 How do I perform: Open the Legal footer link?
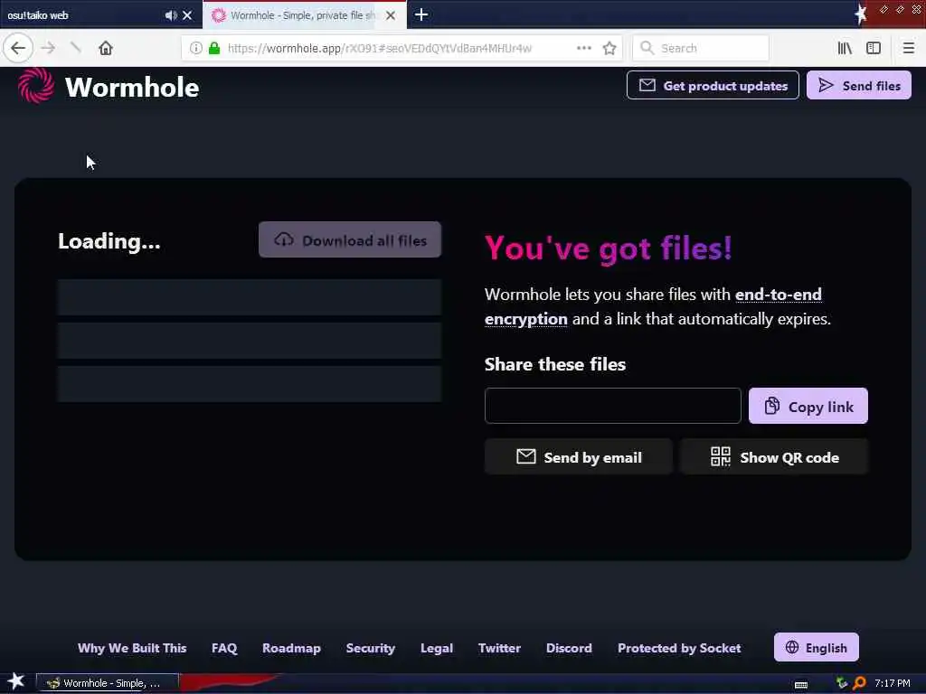pyautogui.click(x=437, y=648)
